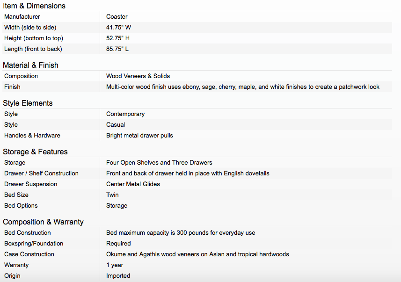The width and height of the screenshot is (401, 282).
Task: Click the Item & Dimensions section heading
Action: pos(34,6)
